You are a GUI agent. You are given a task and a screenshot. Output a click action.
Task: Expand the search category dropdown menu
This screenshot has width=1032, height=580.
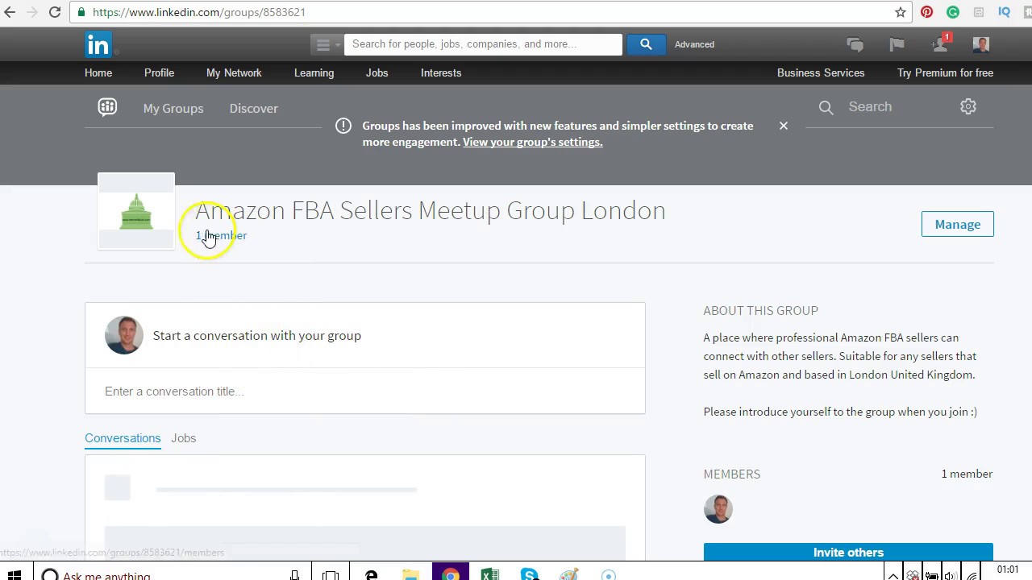(323, 44)
